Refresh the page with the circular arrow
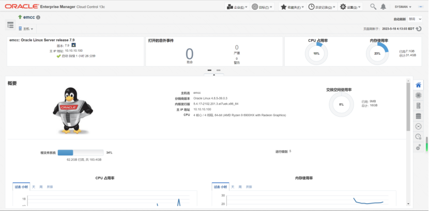Image resolution: width=429 pixels, height=211 pixels. 419,29
